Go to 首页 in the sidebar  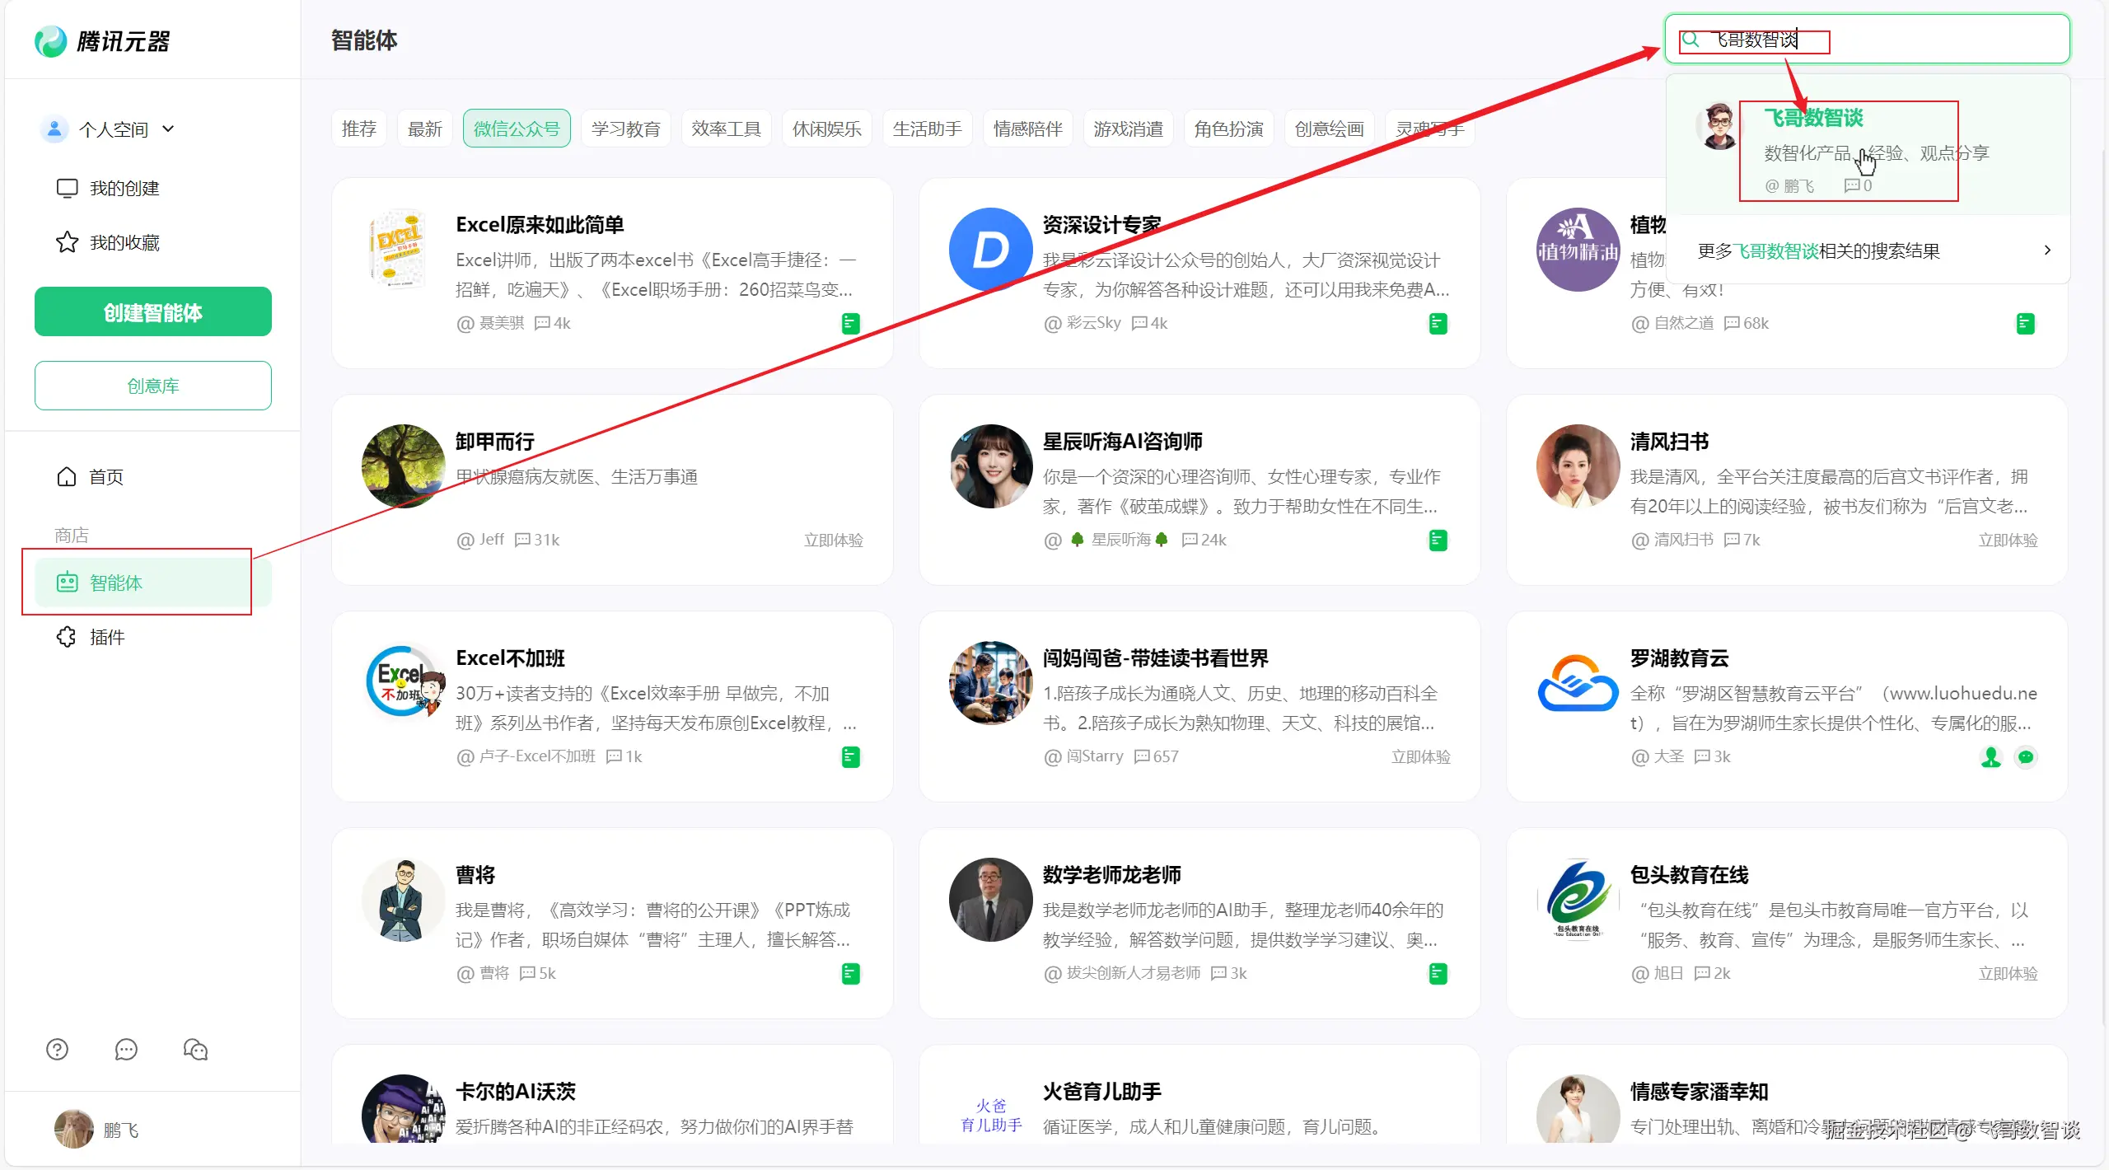coord(105,476)
